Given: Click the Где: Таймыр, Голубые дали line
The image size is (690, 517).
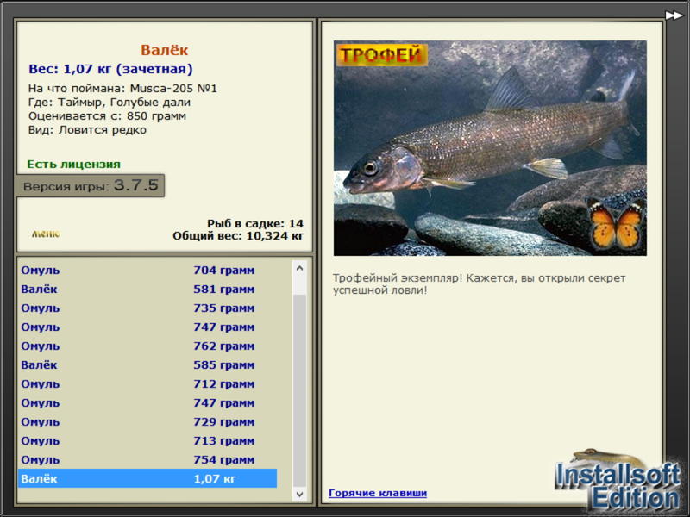Looking at the screenshot, I should (x=110, y=102).
